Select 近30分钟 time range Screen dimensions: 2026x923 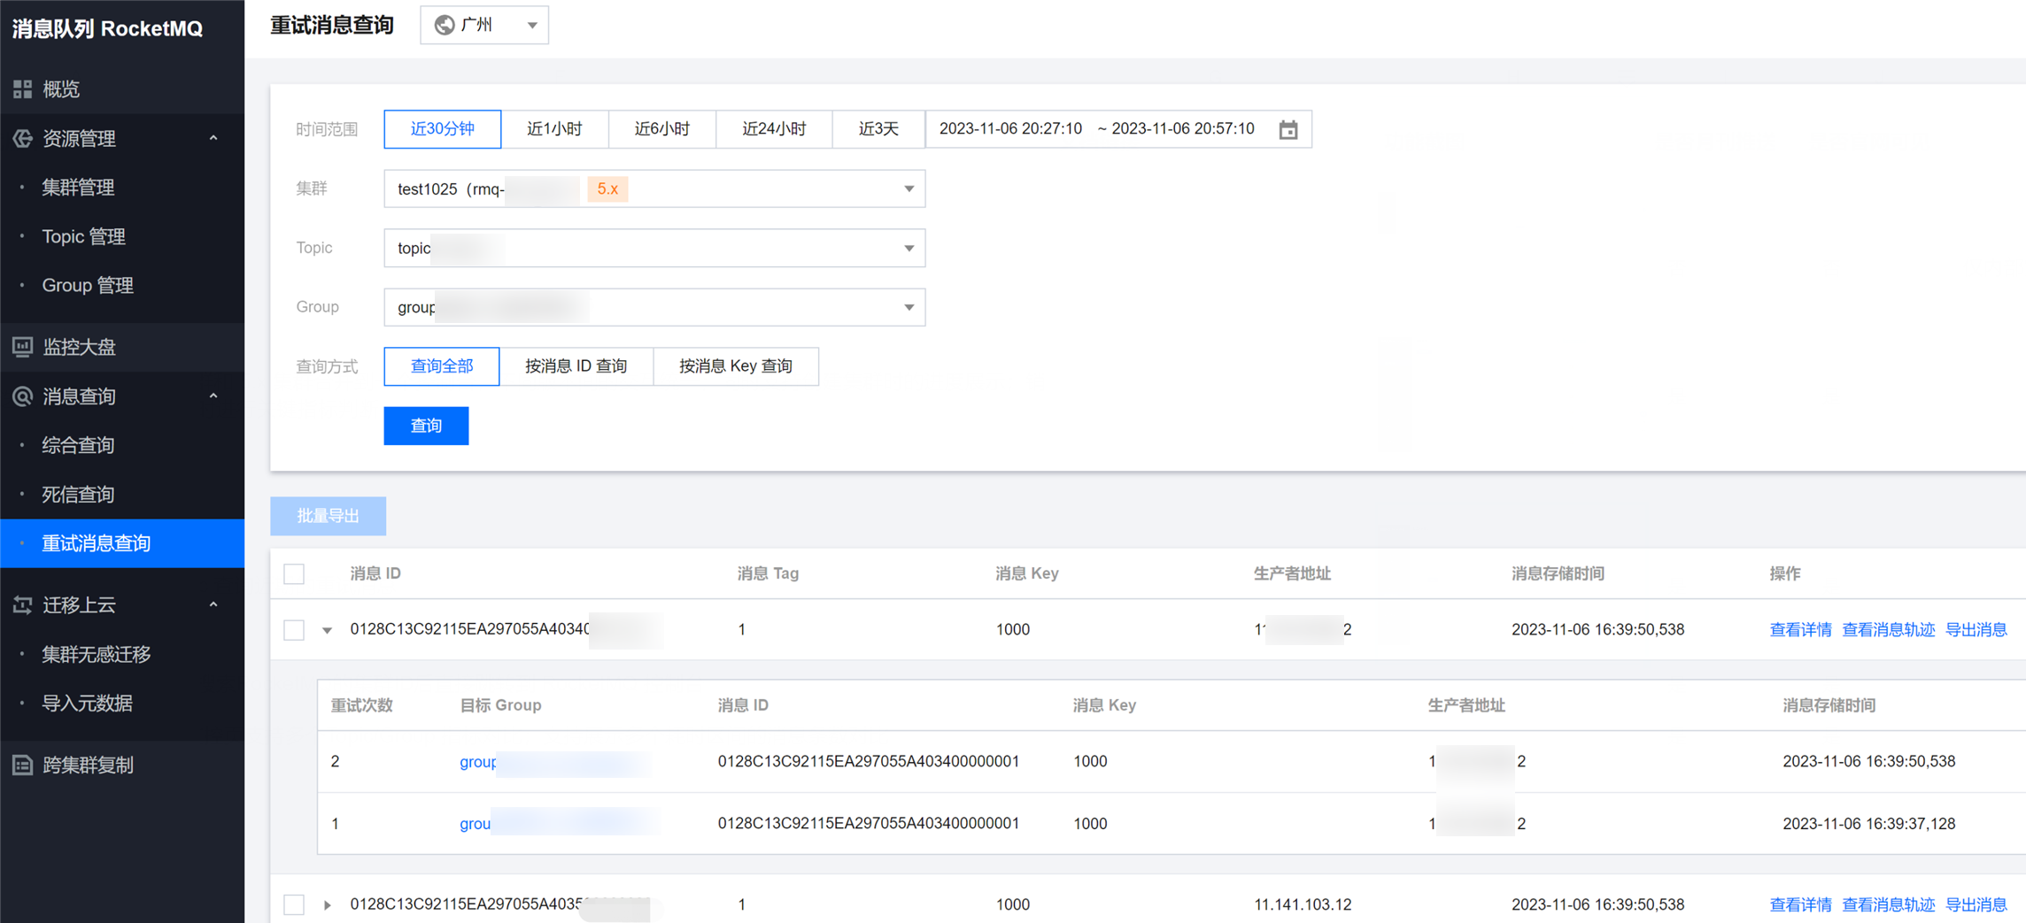click(442, 129)
